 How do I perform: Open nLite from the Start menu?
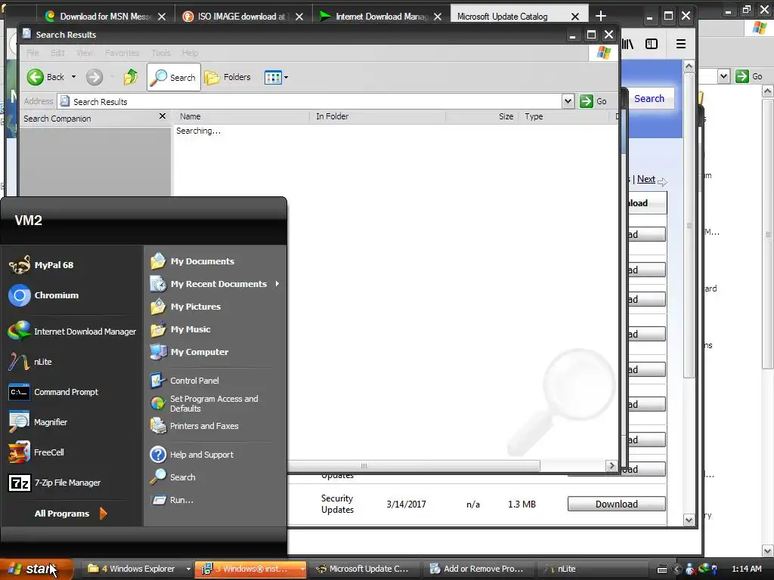[30, 362]
